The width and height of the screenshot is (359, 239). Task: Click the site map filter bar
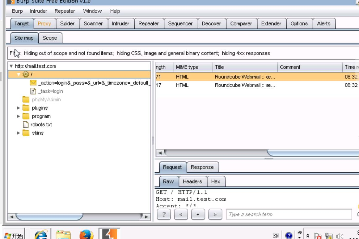(183, 53)
